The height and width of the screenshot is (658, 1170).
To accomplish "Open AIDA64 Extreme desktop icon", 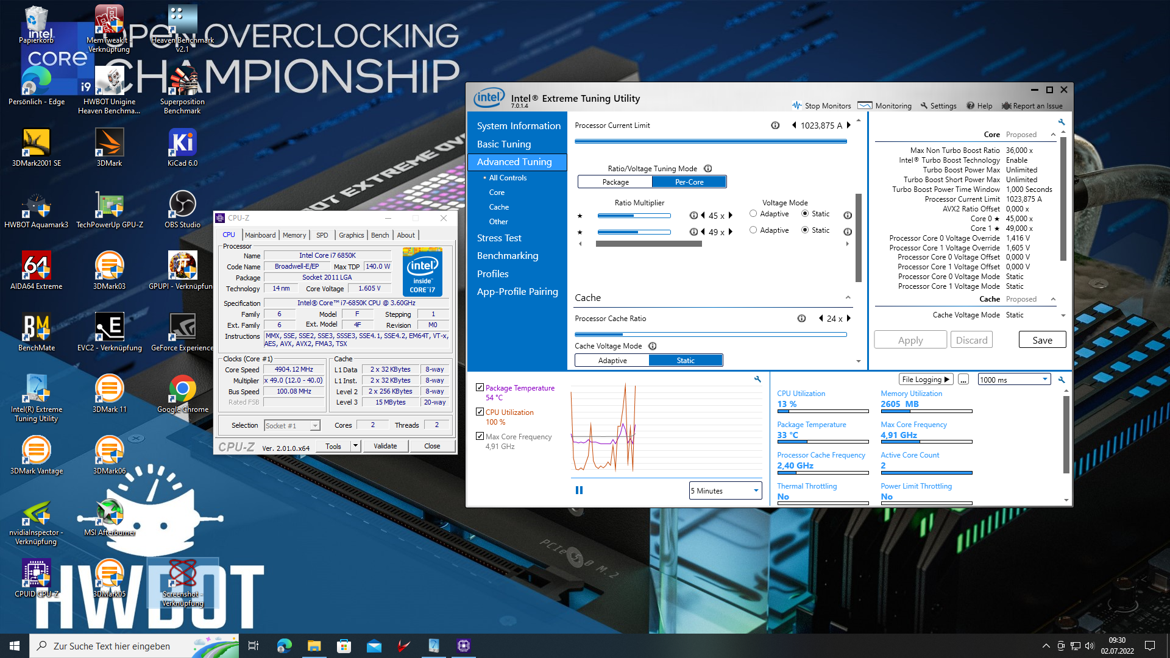I will pos(36,270).
